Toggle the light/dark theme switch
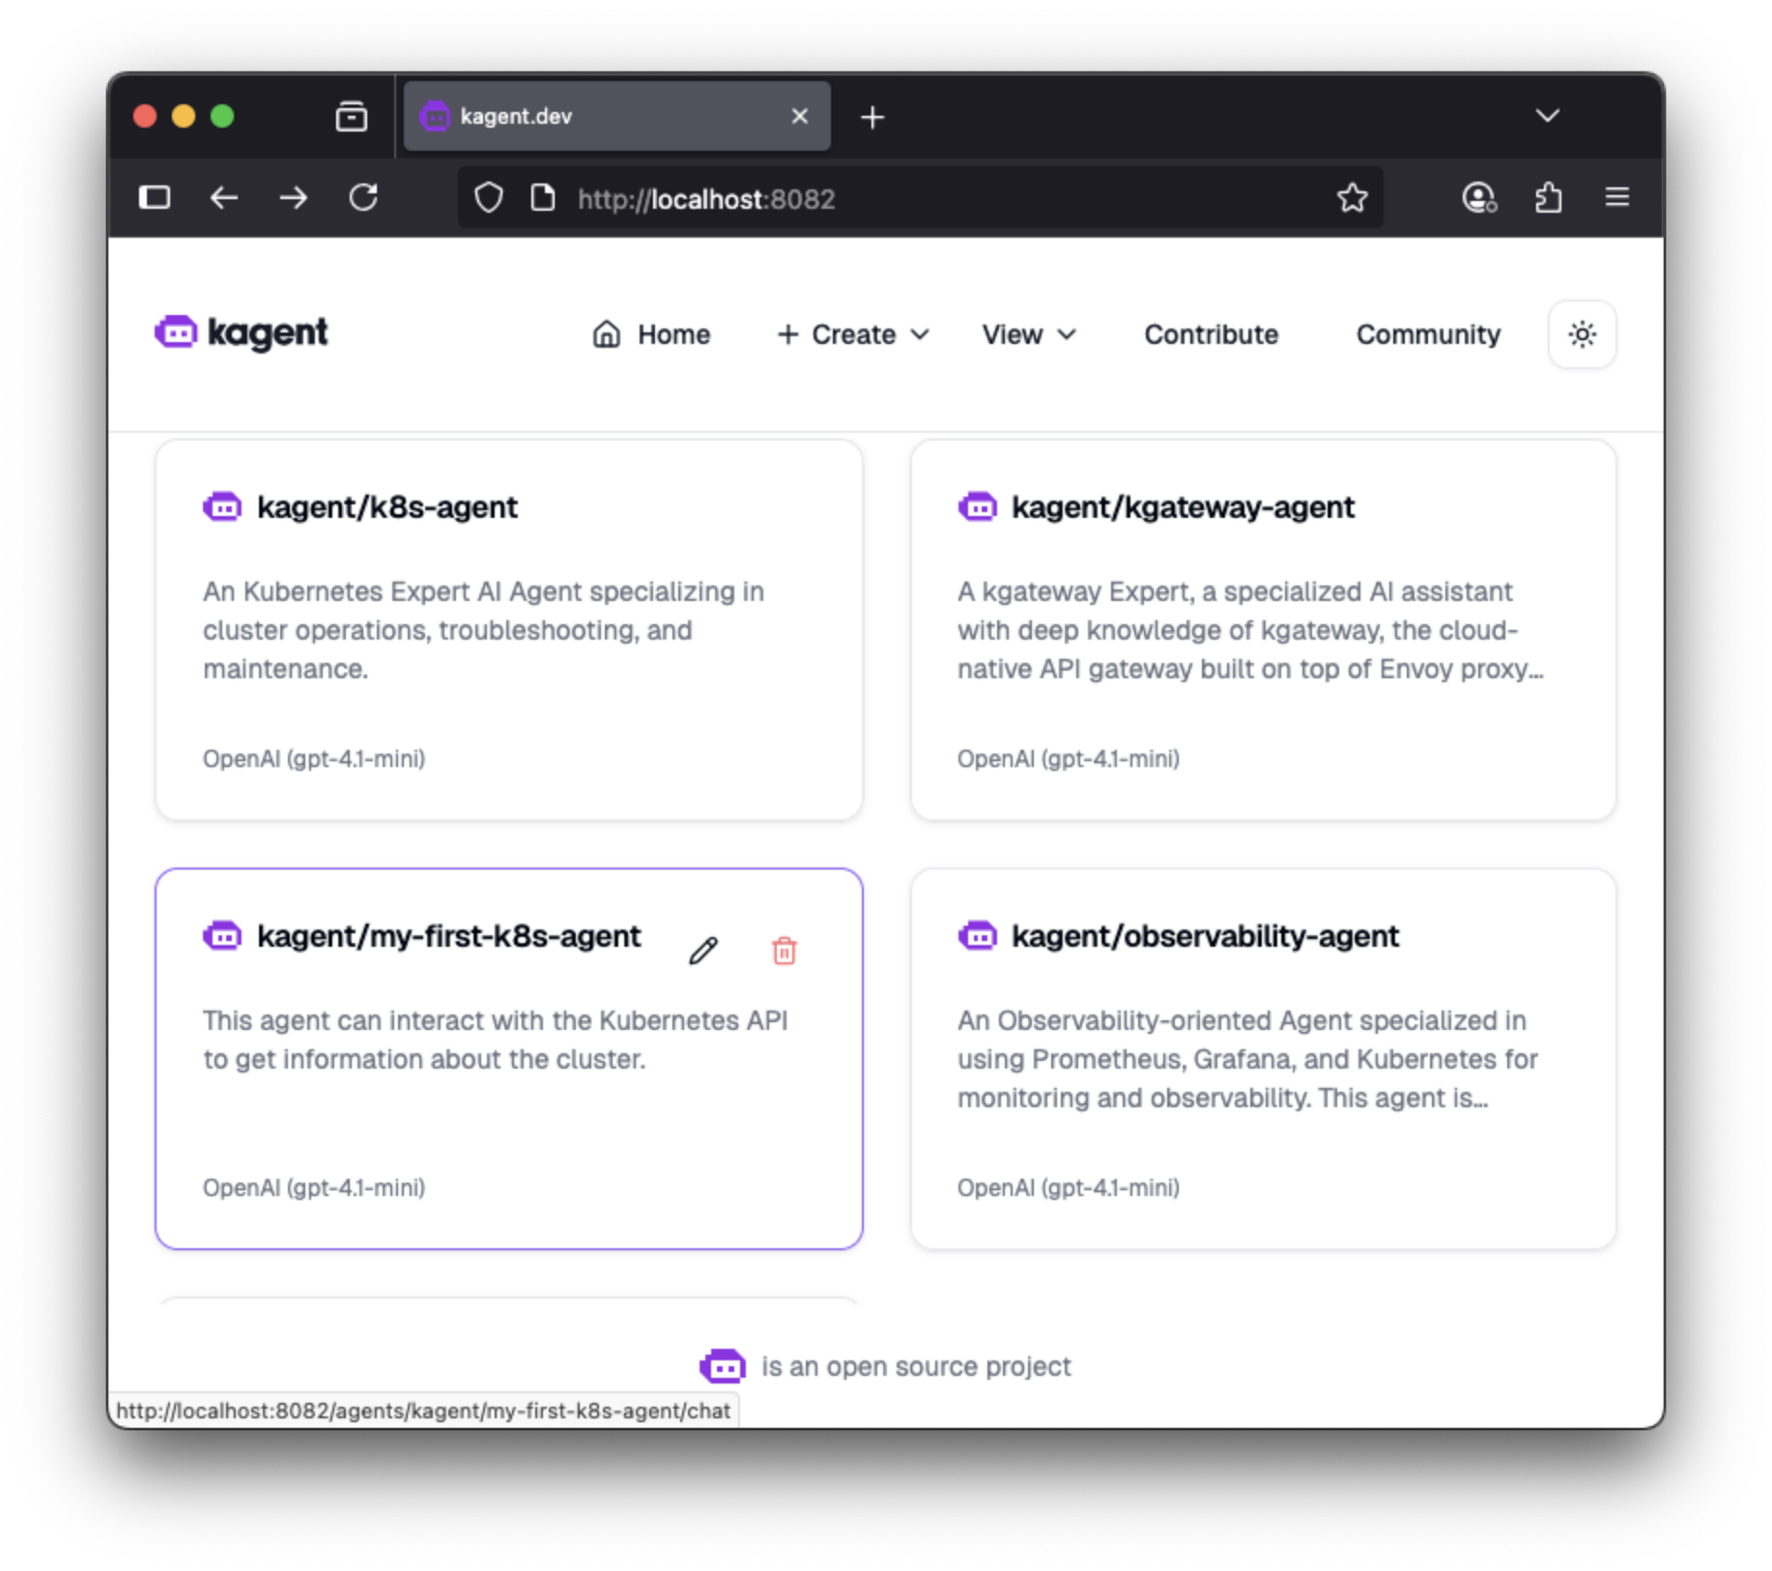Image resolution: width=1772 pixels, height=1571 pixels. pos(1582,334)
